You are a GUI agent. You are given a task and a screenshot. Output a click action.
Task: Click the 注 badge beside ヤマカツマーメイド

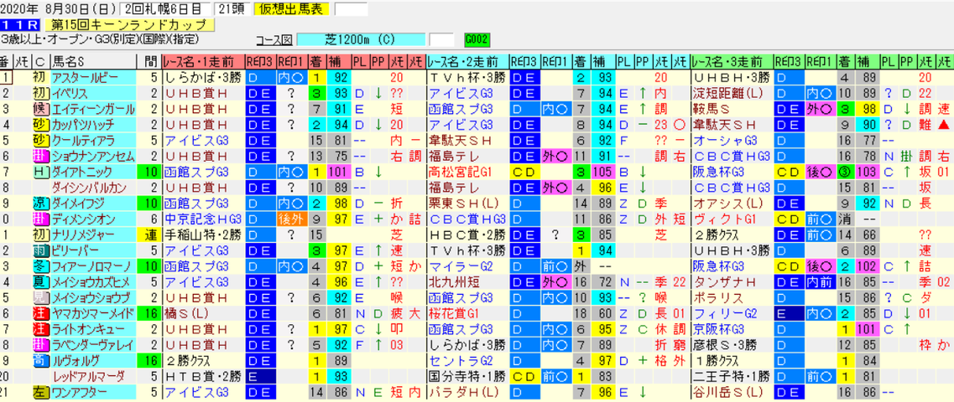(40, 313)
